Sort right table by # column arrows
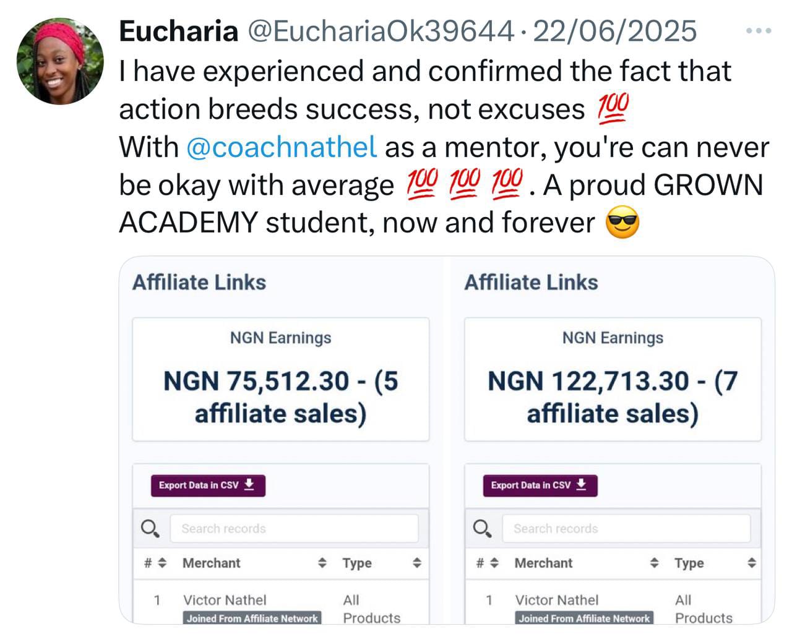This screenshot has height=637, width=792. [494, 563]
